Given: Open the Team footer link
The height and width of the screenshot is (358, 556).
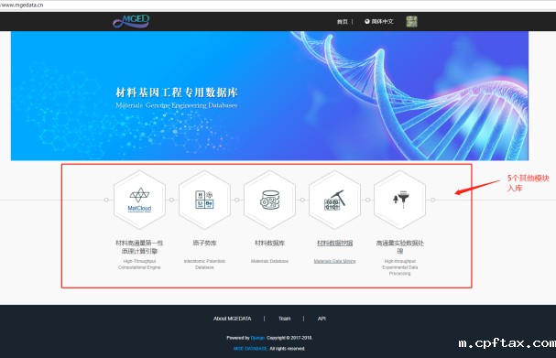Looking at the screenshot, I should click(284, 319).
